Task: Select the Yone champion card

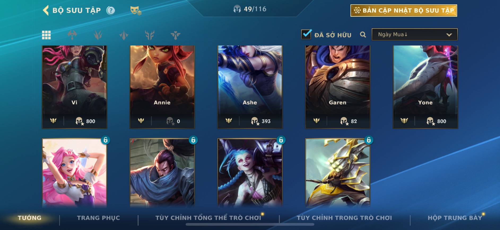Action: [x=425, y=87]
